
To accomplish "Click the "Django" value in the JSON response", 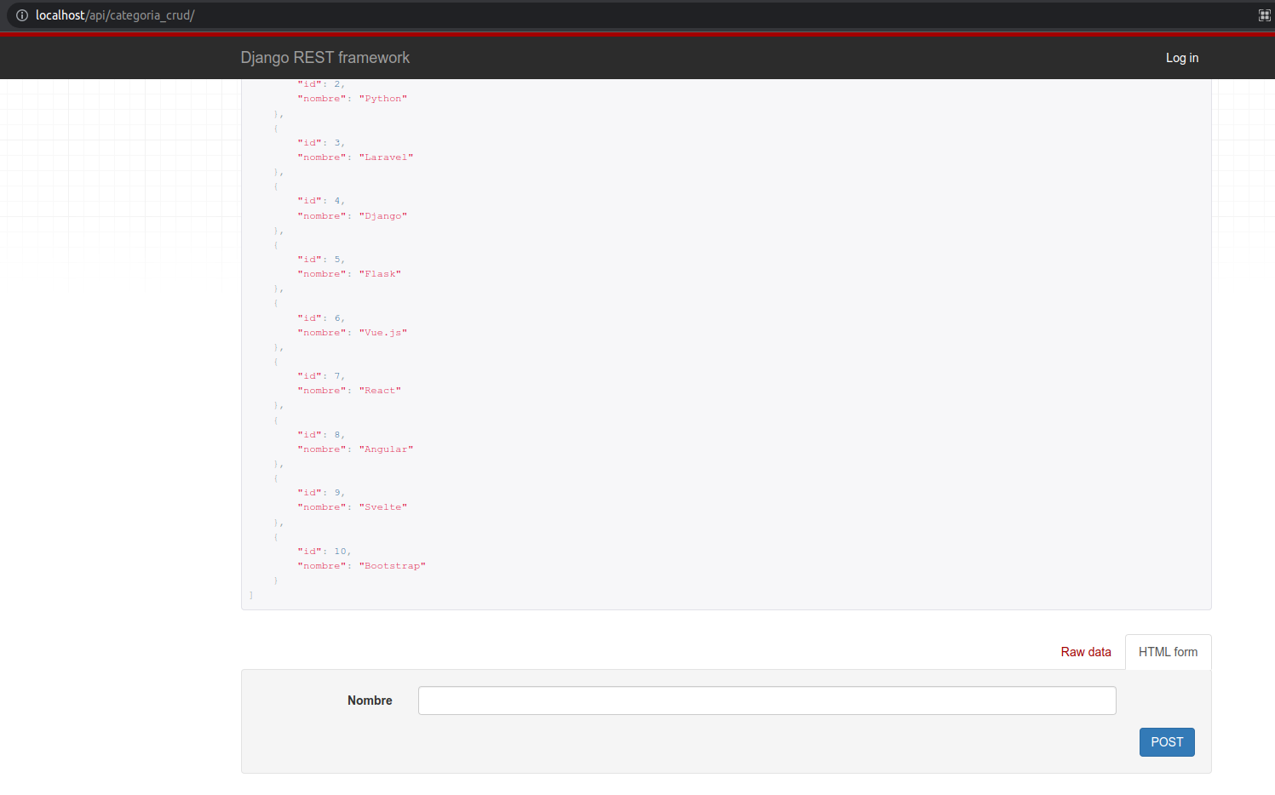I will (383, 216).
